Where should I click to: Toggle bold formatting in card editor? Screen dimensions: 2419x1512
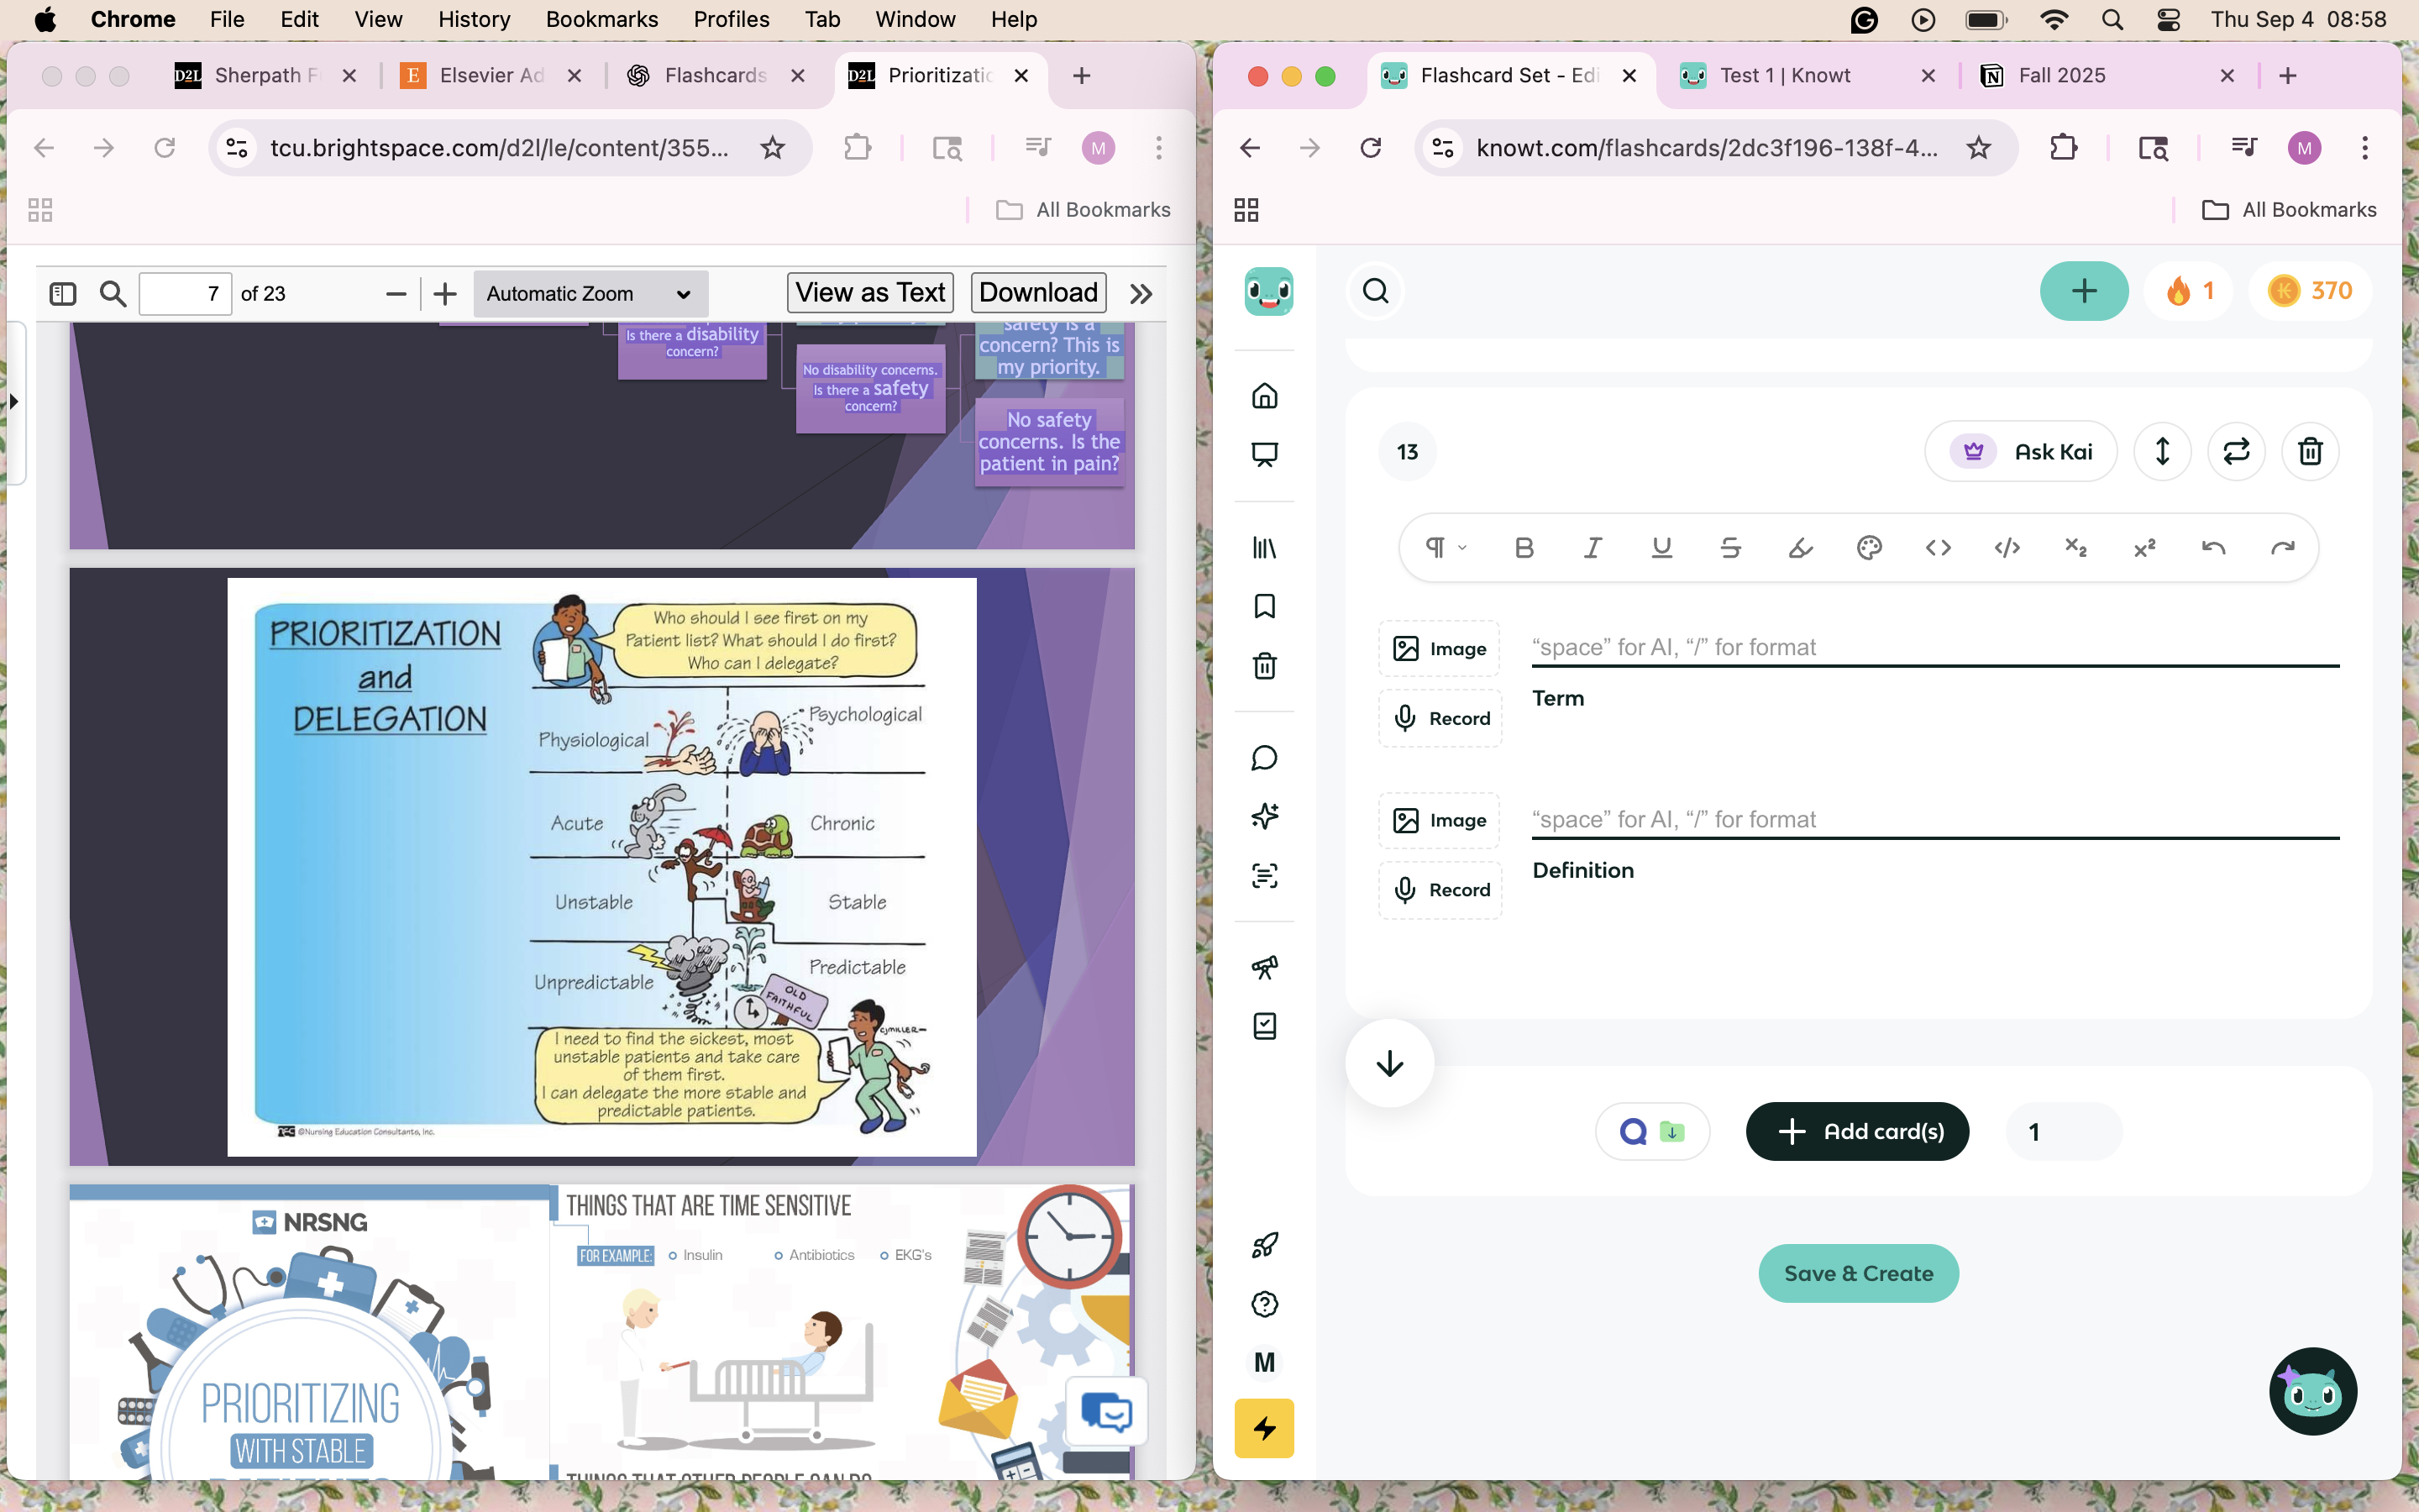point(1524,547)
